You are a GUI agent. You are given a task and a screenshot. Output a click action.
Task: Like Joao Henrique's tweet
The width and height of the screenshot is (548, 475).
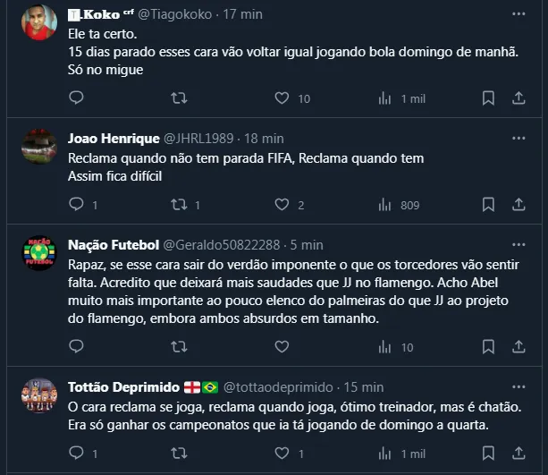point(282,205)
